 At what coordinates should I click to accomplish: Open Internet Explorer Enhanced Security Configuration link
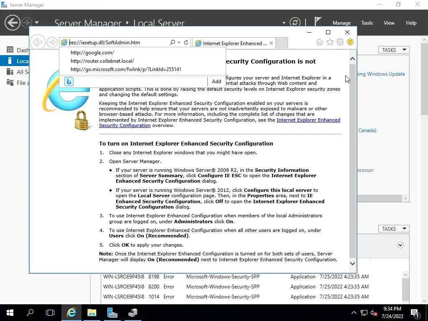coord(219,122)
